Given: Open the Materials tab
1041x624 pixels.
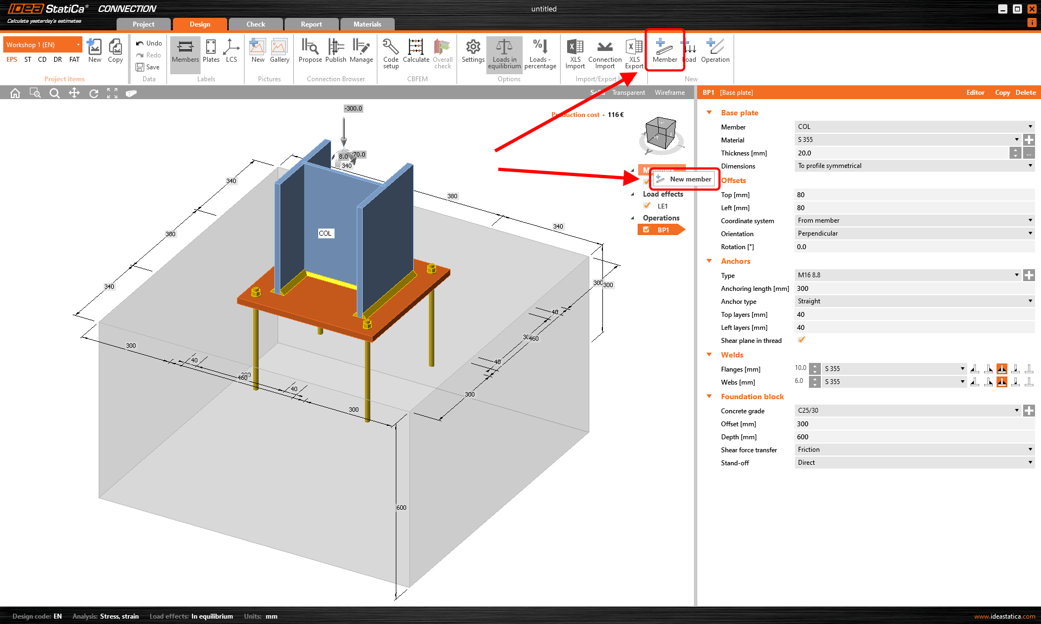Looking at the screenshot, I should (x=367, y=24).
